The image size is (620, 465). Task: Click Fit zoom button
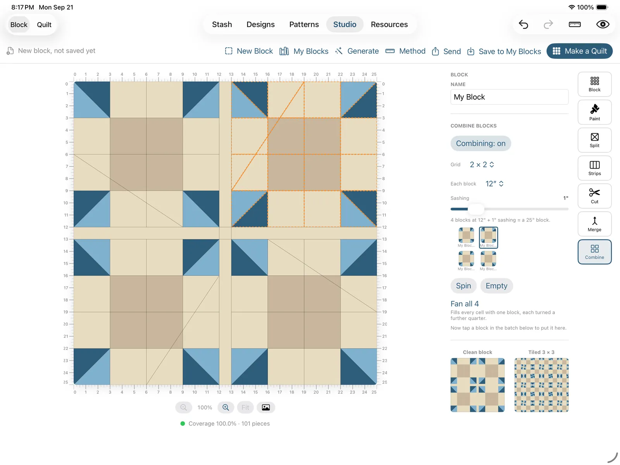point(245,407)
